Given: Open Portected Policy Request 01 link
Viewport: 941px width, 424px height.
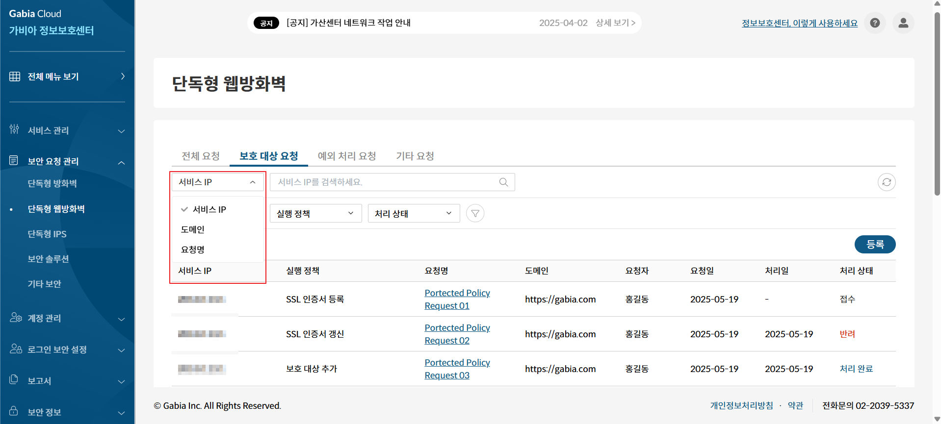Looking at the screenshot, I should (457, 299).
